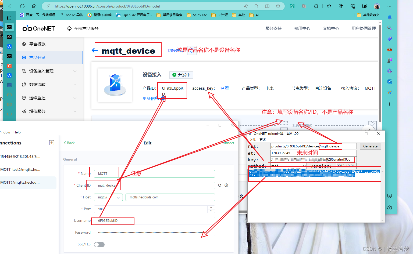Click the product thumbnail image

pos(115,85)
